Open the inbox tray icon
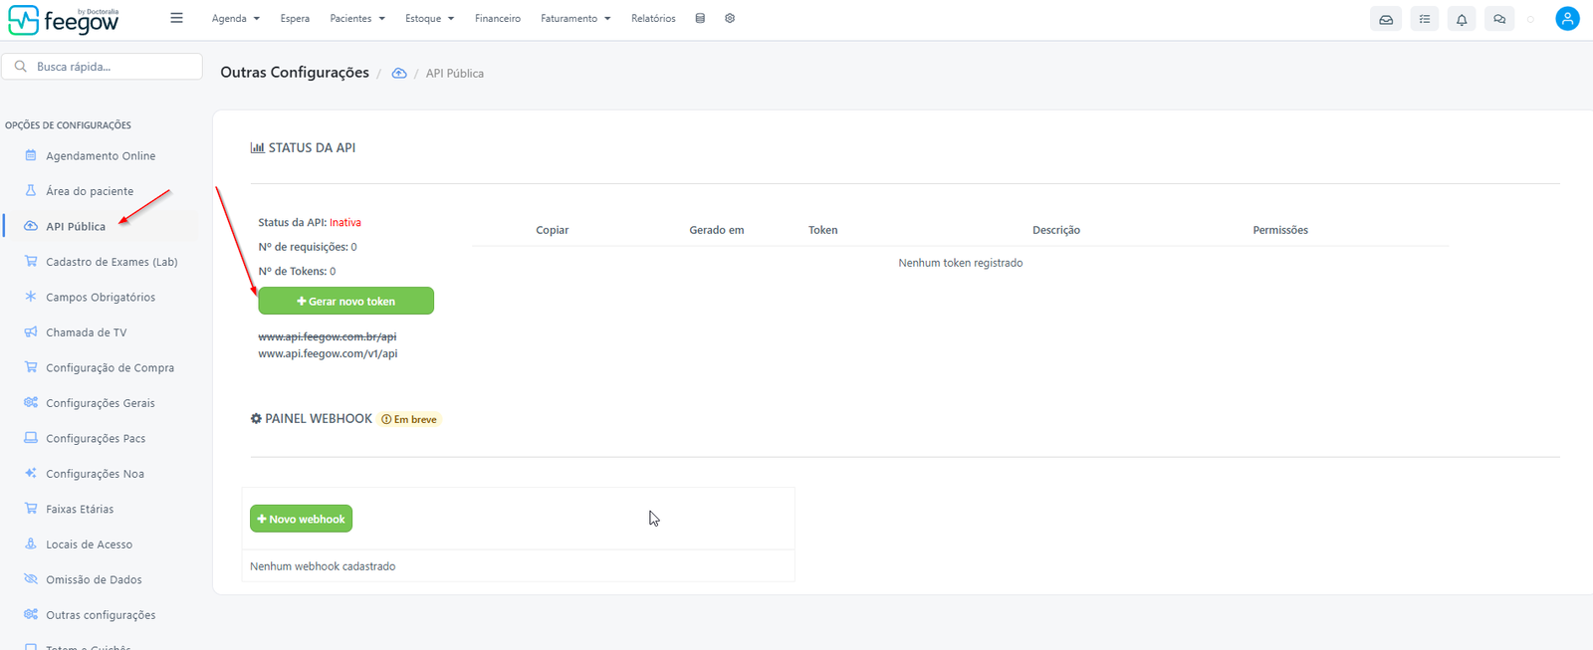1593x650 pixels. (1386, 19)
